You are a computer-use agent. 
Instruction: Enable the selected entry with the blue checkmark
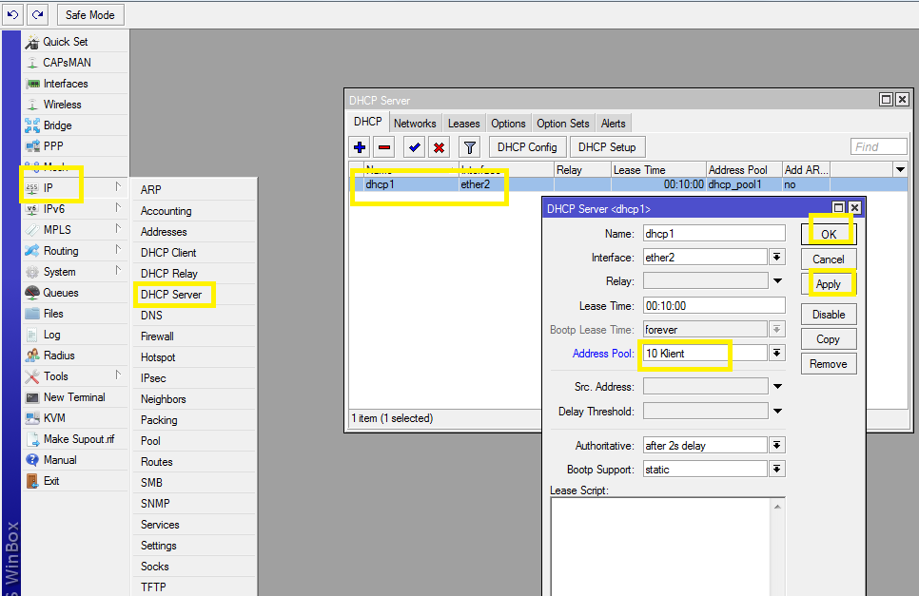pyautogui.click(x=415, y=146)
